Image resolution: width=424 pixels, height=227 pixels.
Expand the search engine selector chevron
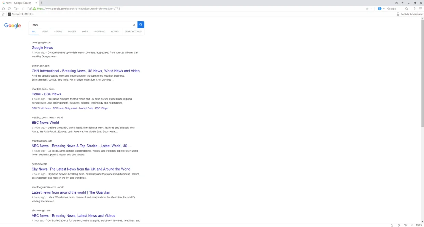pos(384,9)
